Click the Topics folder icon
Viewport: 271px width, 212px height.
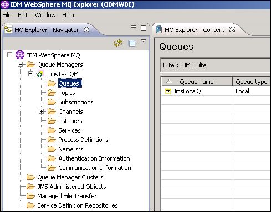tap(52, 93)
